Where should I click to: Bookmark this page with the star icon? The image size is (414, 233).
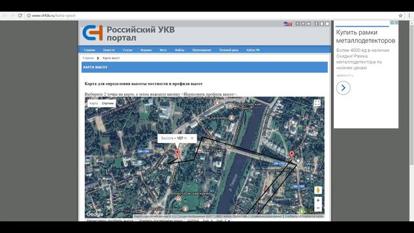[x=400, y=16]
